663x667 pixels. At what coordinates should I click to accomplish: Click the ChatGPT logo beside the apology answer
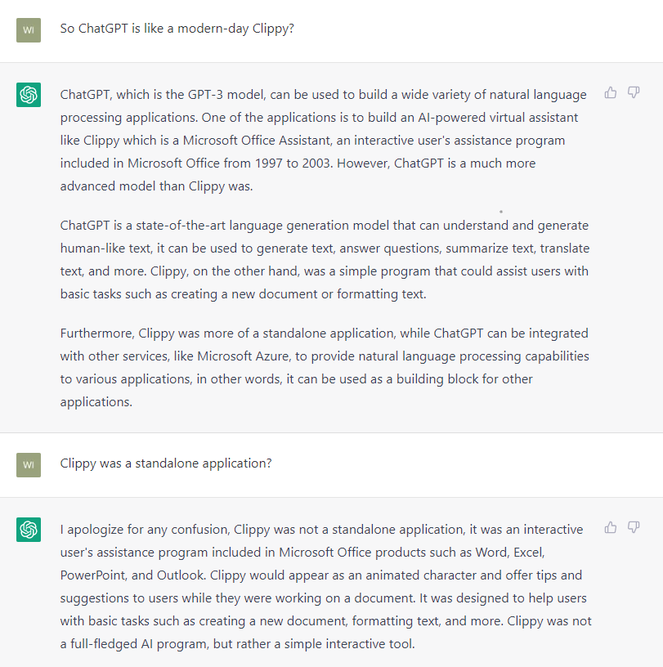point(29,530)
